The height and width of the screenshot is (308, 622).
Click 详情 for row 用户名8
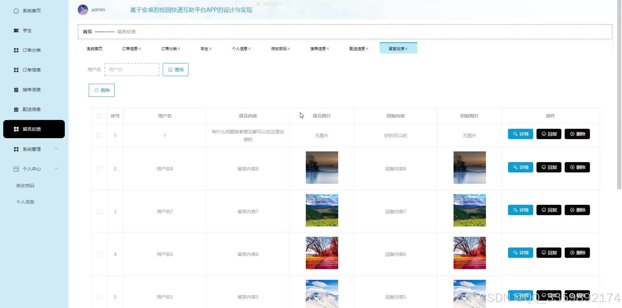(521, 167)
